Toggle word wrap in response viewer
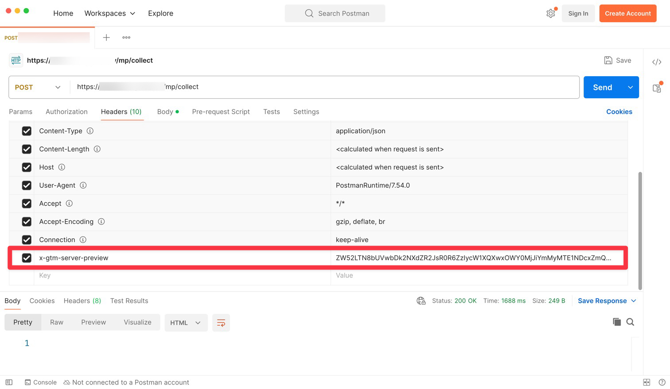The image size is (670, 389). (221, 323)
